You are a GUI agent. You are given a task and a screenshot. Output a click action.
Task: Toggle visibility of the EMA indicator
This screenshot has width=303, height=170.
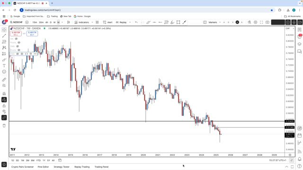coord(18,54)
